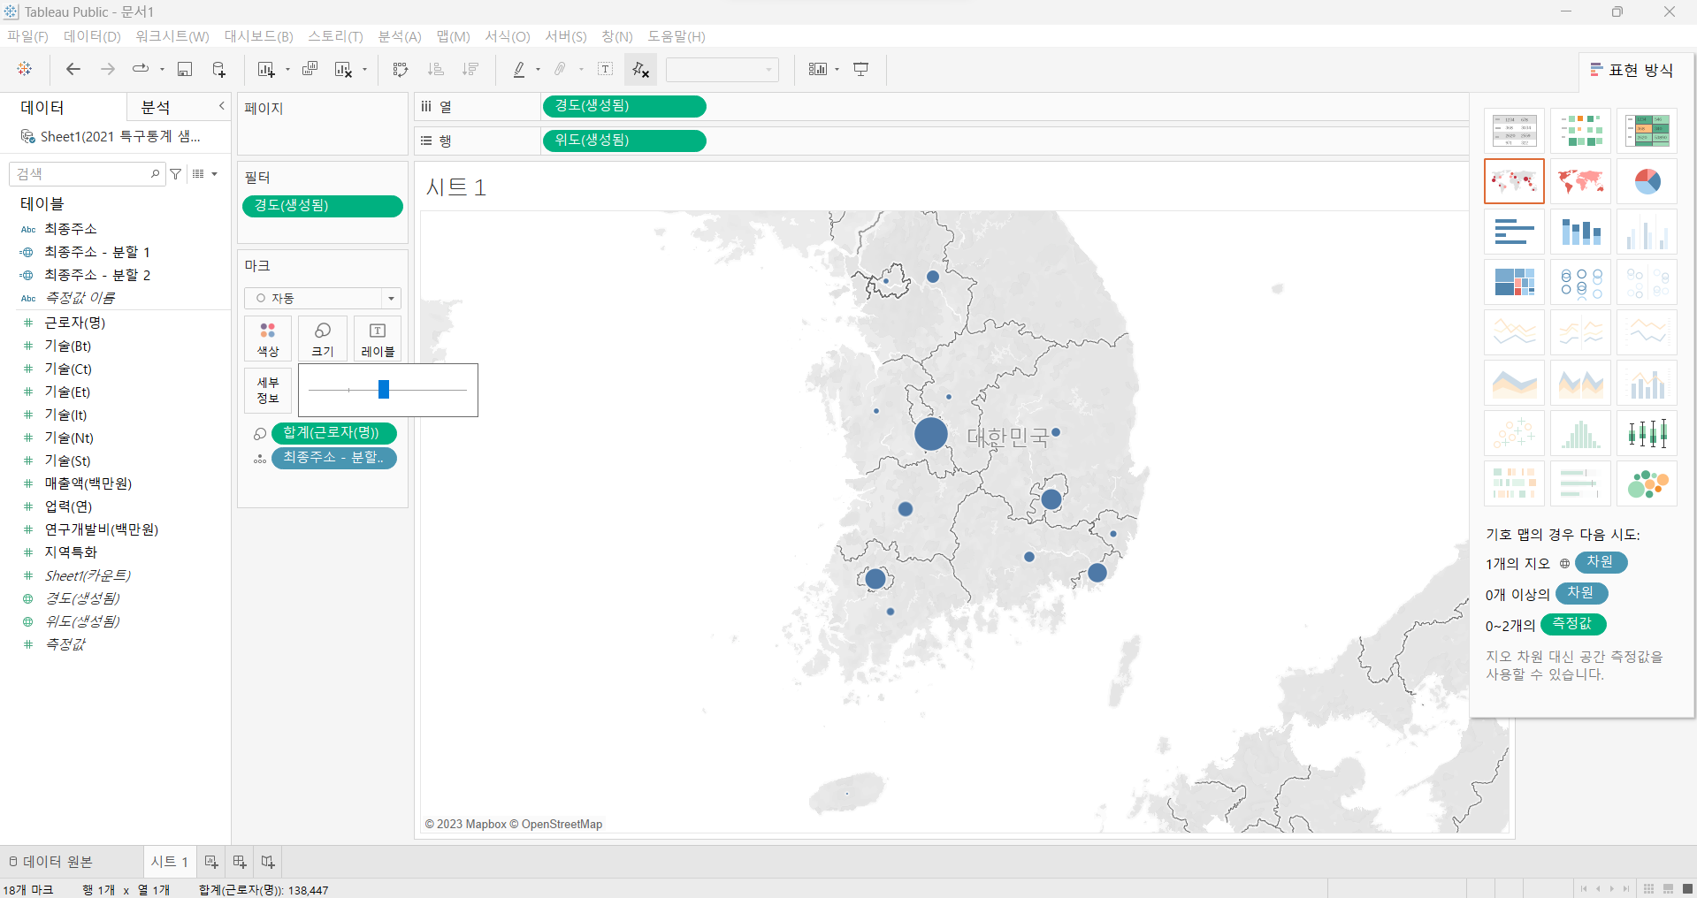Open the fit view dropdown in toolbar
This screenshot has width=1697, height=898.
[x=722, y=69]
